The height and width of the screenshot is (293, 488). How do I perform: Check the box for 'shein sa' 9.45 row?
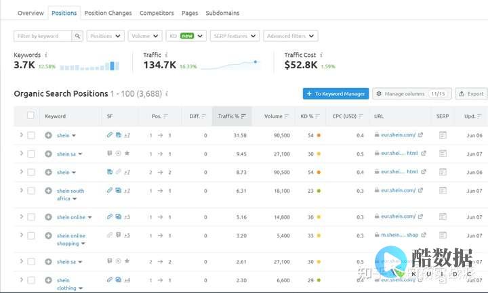click(31, 154)
